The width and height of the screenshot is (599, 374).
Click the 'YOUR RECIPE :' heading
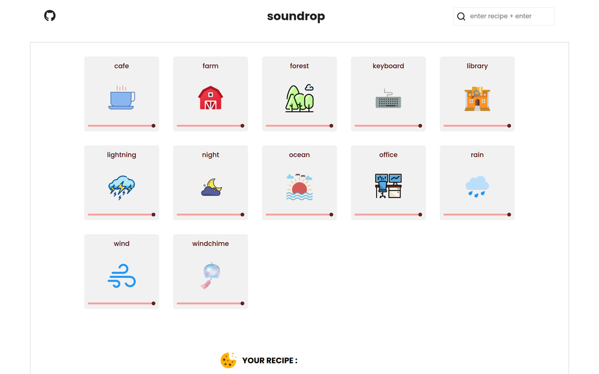tap(270, 361)
